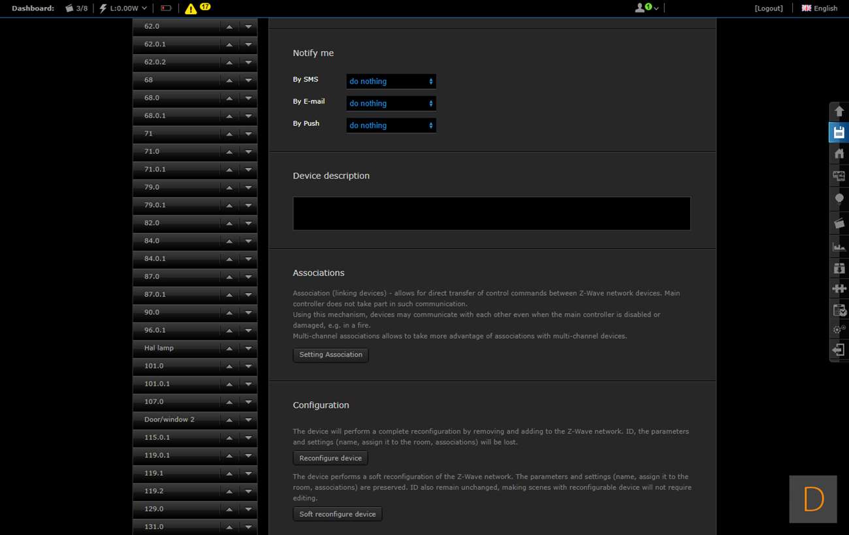Screen dimensions: 849x535
Task: Expand the user account menu in top bar
Action: 647,8
